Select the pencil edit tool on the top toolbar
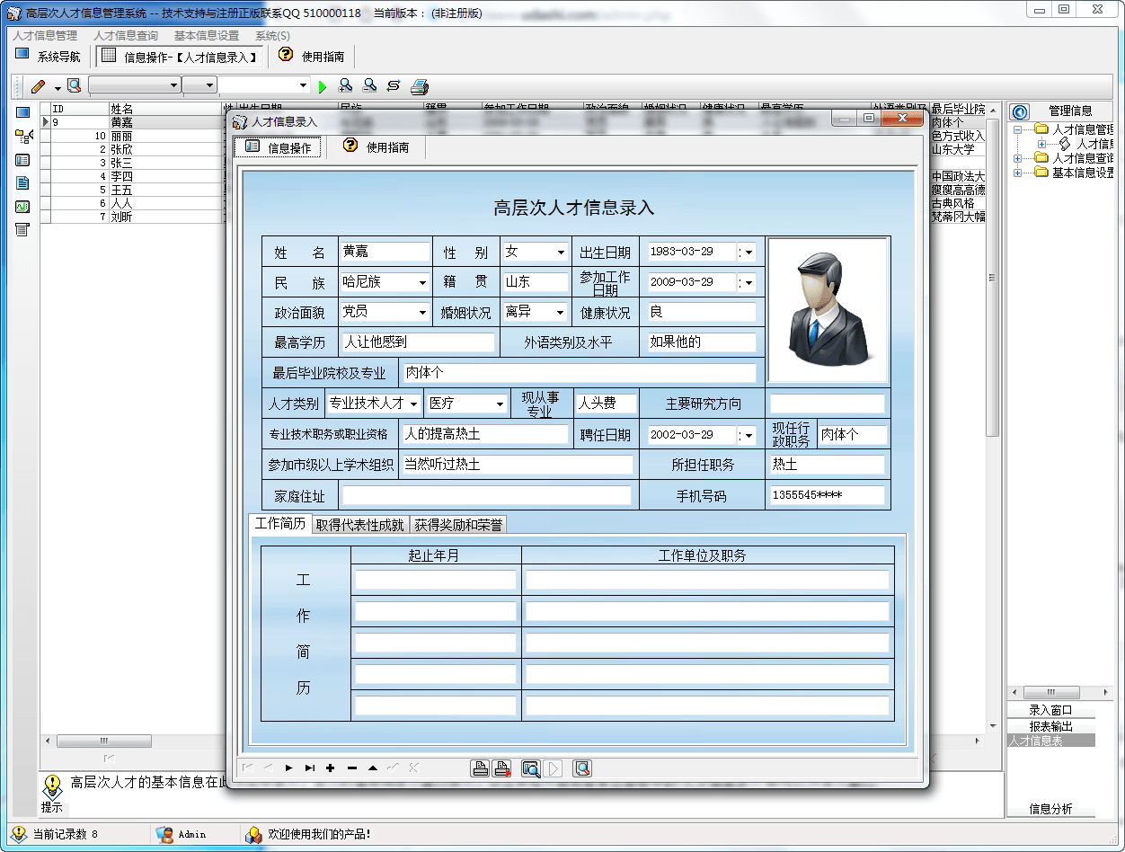This screenshot has height=852, width=1125. 38,85
